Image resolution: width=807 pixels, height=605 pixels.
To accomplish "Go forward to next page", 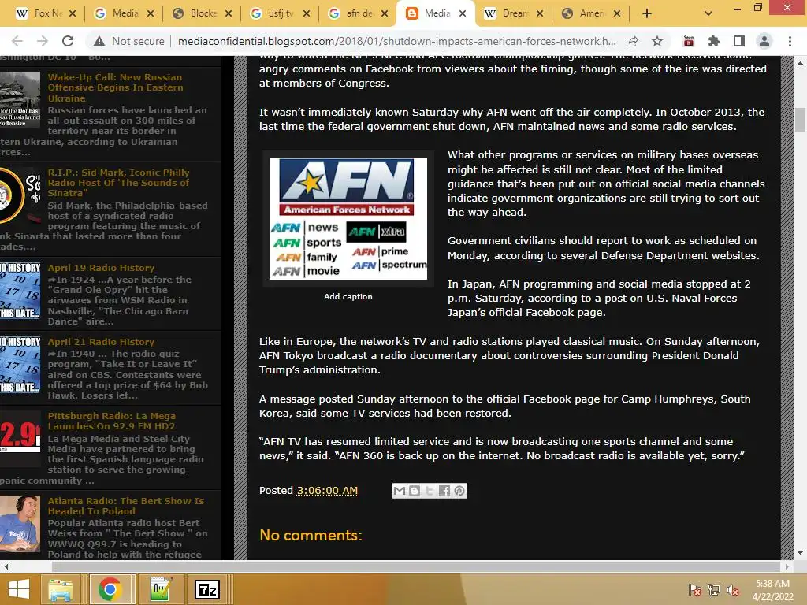I will 43,41.
